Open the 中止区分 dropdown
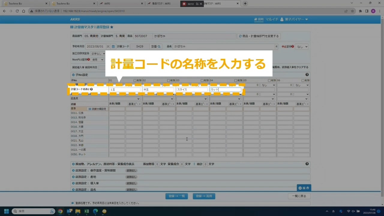This screenshot has width=384, height=216. click(302, 47)
